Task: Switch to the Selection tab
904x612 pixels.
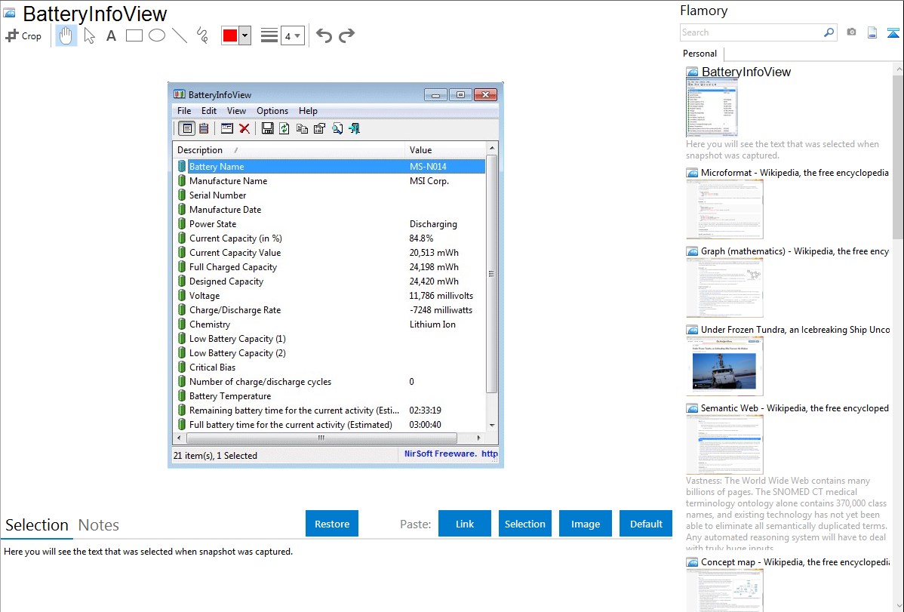Action: click(37, 525)
